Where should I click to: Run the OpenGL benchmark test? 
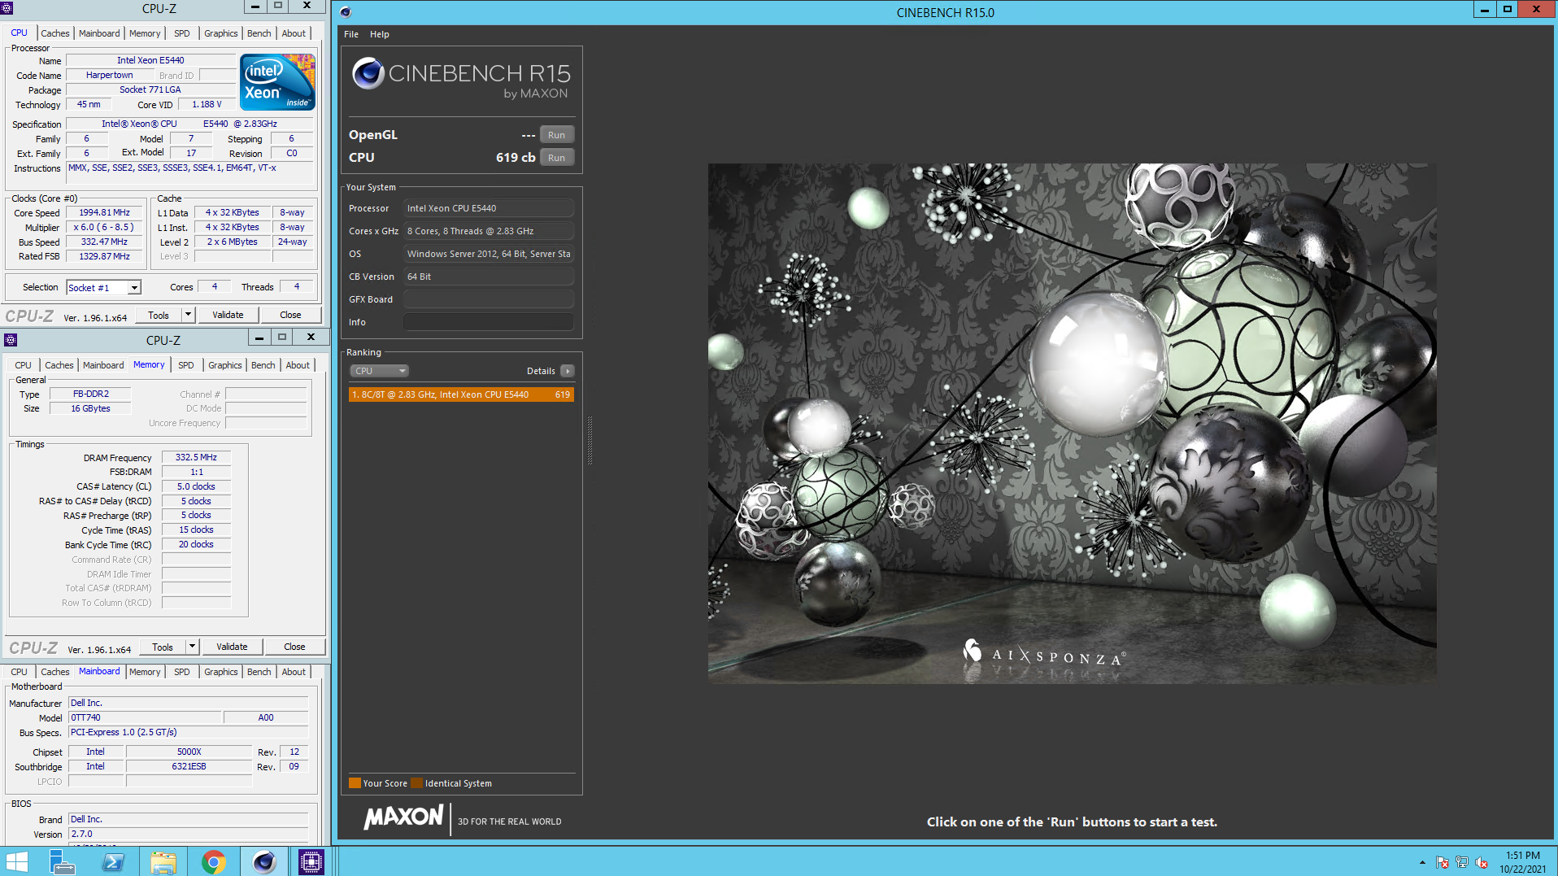pyautogui.click(x=556, y=135)
